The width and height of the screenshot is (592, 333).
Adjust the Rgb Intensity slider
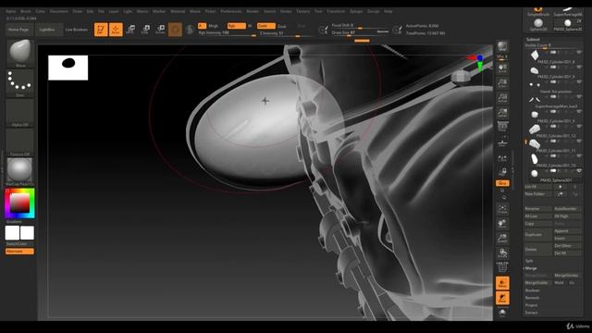227,33
